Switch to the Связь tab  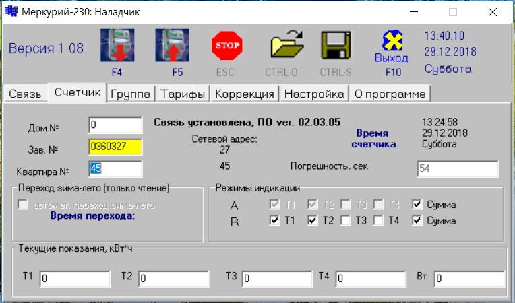pos(26,94)
